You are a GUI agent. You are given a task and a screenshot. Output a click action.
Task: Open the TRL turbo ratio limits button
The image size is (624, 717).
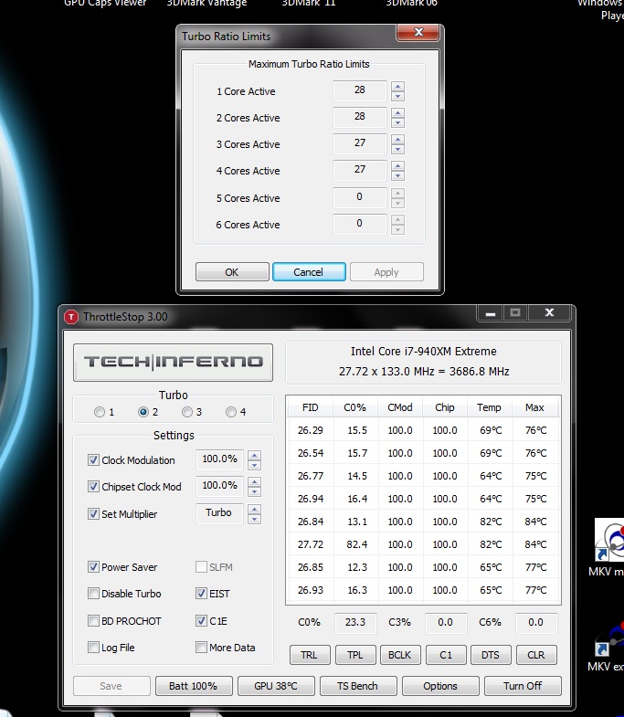tap(309, 655)
